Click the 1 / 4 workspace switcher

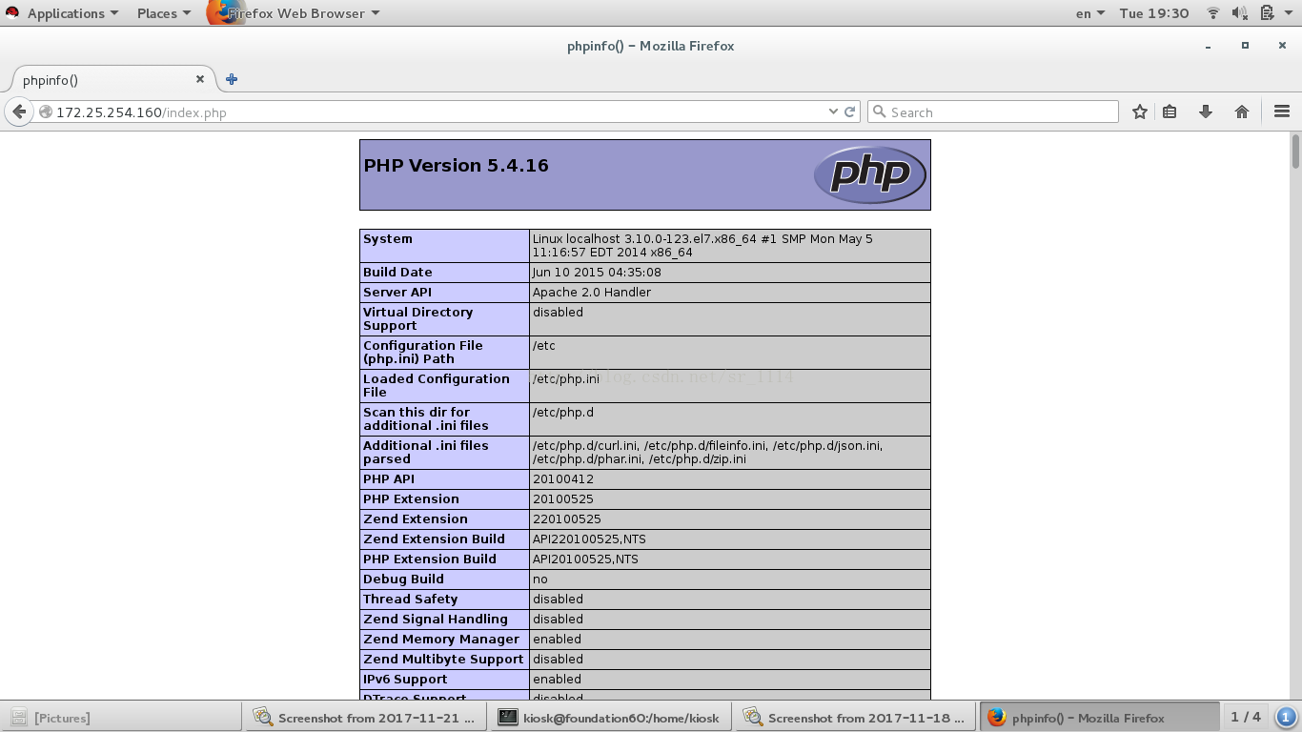[x=1246, y=717]
